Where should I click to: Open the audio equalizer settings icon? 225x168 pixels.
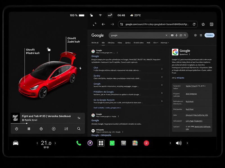[x=66, y=129]
